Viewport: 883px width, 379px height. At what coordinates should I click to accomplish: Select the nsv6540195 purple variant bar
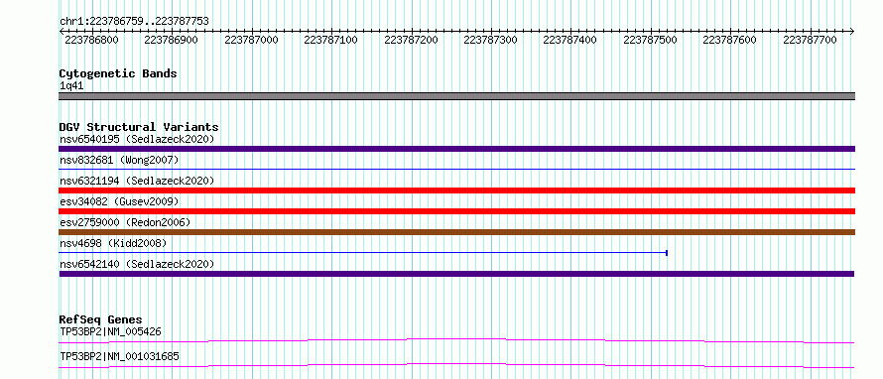click(x=456, y=149)
